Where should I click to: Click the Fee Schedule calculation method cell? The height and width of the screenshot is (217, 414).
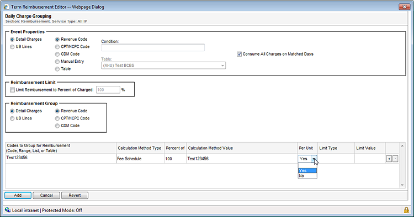pyautogui.click(x=140, y=159)
